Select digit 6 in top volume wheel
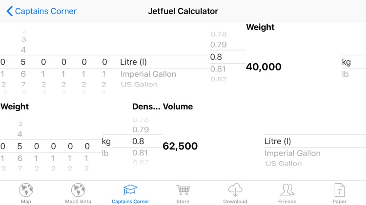 23,74
